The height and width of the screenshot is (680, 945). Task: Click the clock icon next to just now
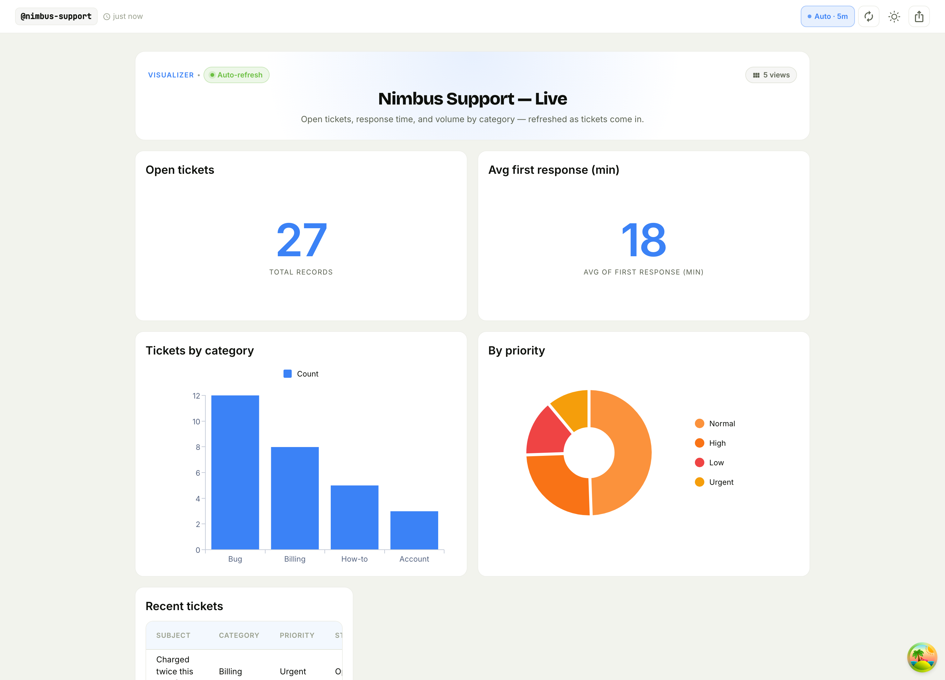(x=107, y=17)
